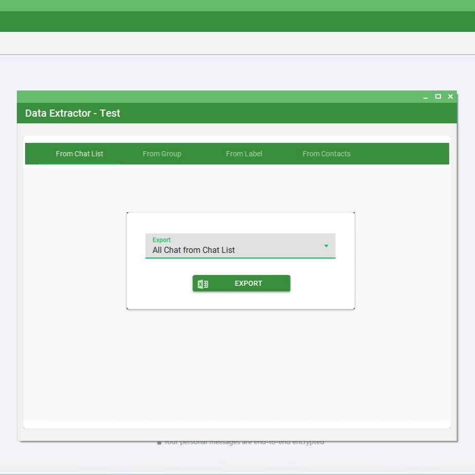Image resolution: width=475 pixels, height=475 pixels.
Task: Click the Excel spreadsheet icon on EXPORT button
Action: 203,283
